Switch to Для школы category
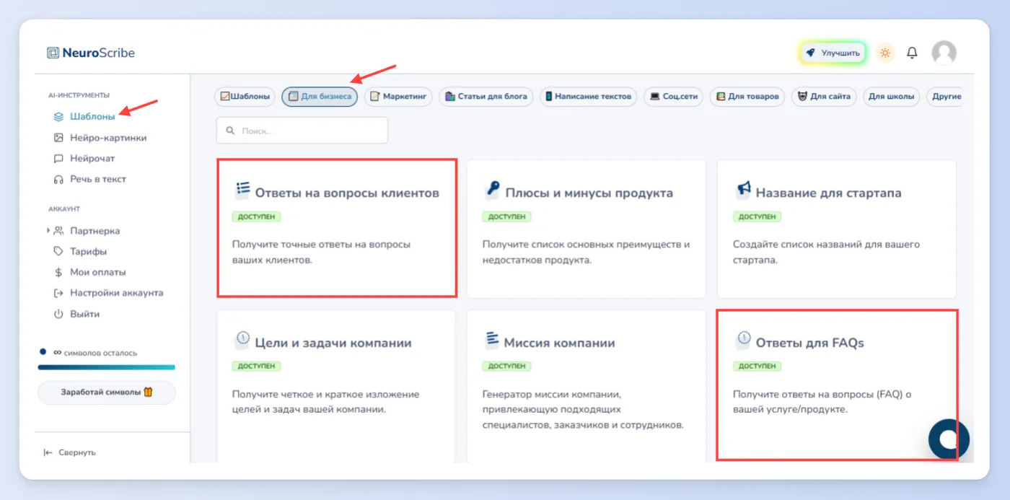This screenshot has width=1010, height=500. 892,96
